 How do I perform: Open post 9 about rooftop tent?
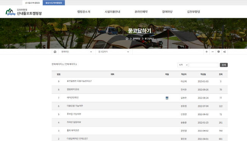click(x=79, y=81)
